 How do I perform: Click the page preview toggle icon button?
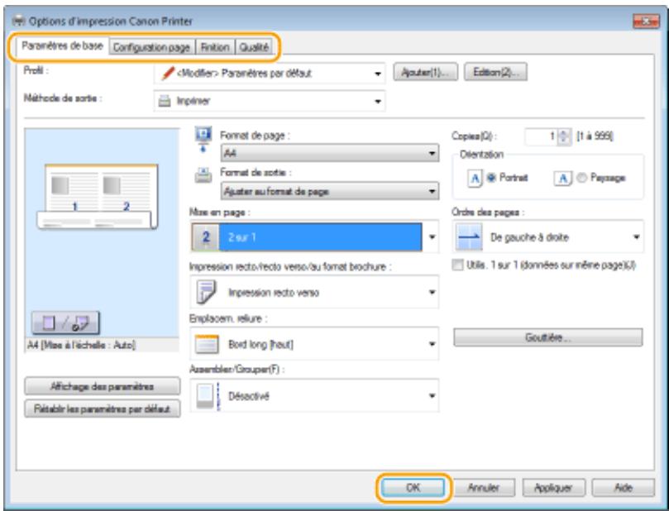coord(65,322)
